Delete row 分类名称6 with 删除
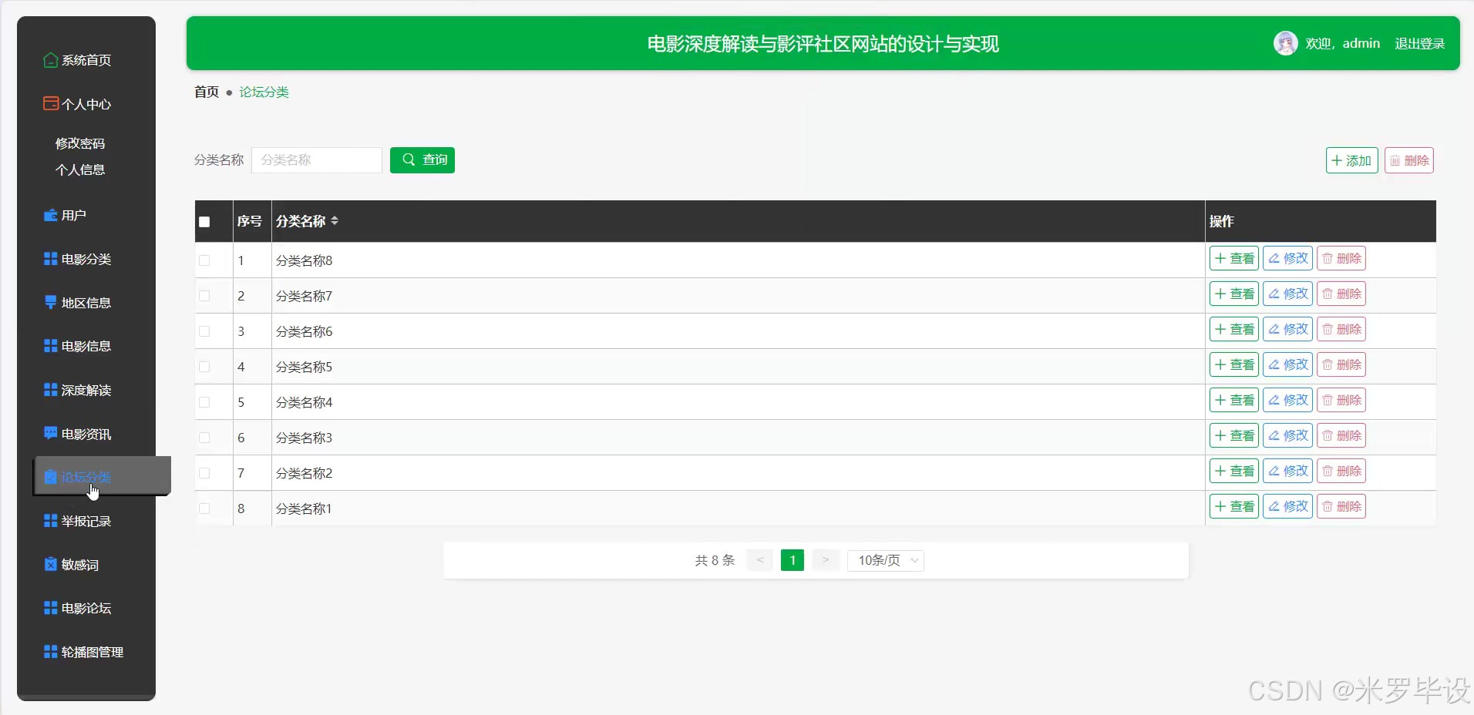Screen dimensions: 1474x715 click(x=1341, y=329)
